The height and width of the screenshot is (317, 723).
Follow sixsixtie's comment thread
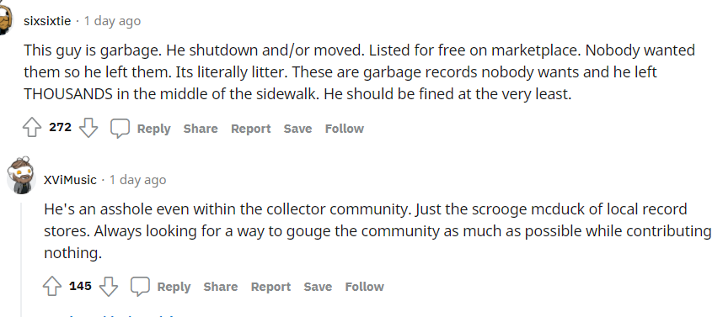[x=345, y=129]
